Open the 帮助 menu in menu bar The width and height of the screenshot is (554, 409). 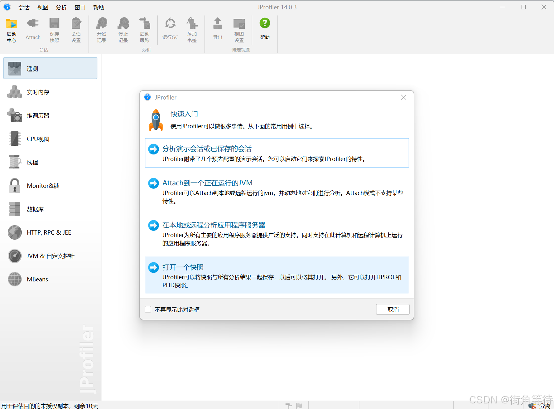(99, 7)
